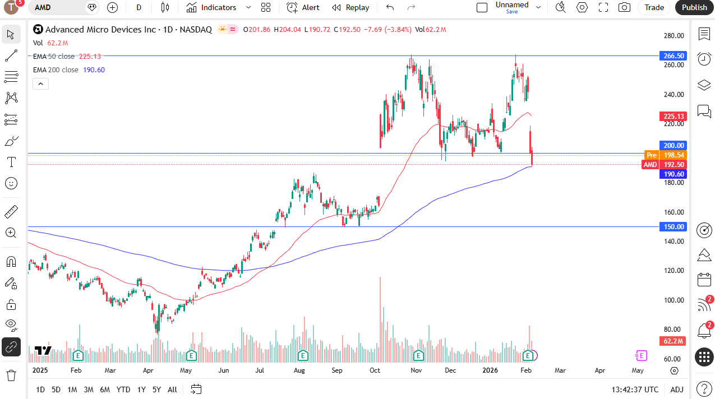Take a chart snapshot with camera icon

coord(624,7)
